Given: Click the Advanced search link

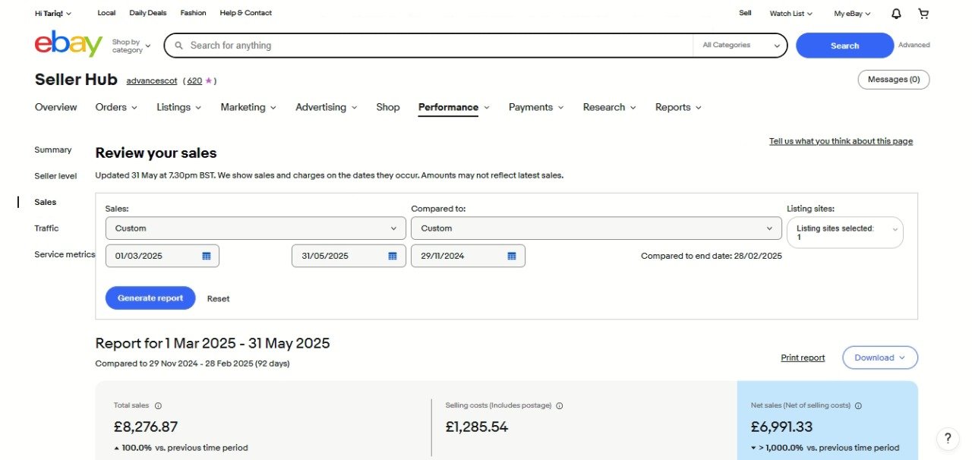Looking at the screenshot, I should click(x=914, y=46).
